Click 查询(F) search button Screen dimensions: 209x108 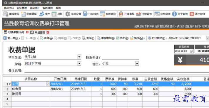[88, 38]
